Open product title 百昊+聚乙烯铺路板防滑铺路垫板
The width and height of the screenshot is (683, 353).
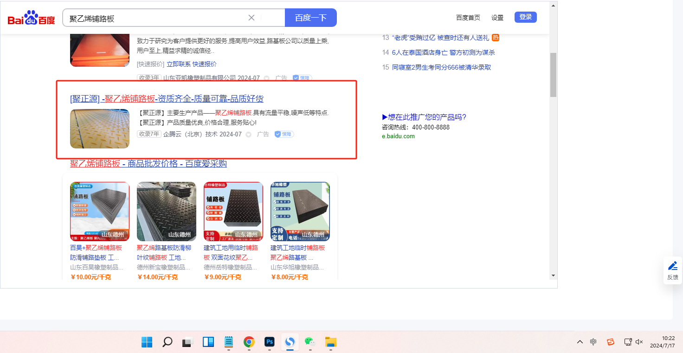coord(96,253)
